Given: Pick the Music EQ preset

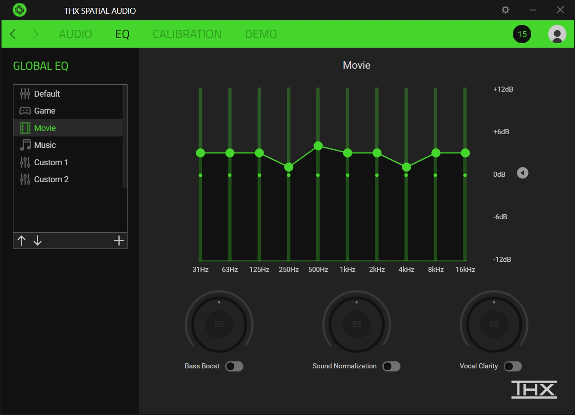Looking at the screenshot, I should click(68, 145).
